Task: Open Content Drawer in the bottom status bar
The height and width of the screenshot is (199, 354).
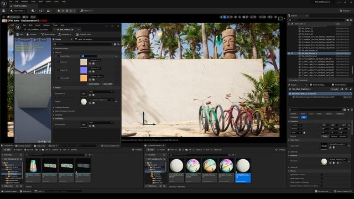Action: pyautogui.click(x=9, y=191)
